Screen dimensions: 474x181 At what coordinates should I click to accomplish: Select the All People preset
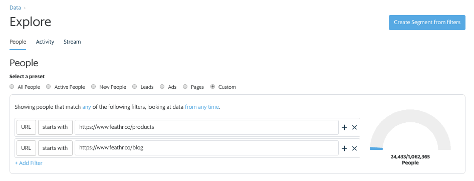12,87
